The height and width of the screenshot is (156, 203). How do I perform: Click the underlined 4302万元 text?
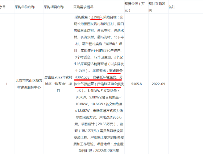click(x=82, y=77)
